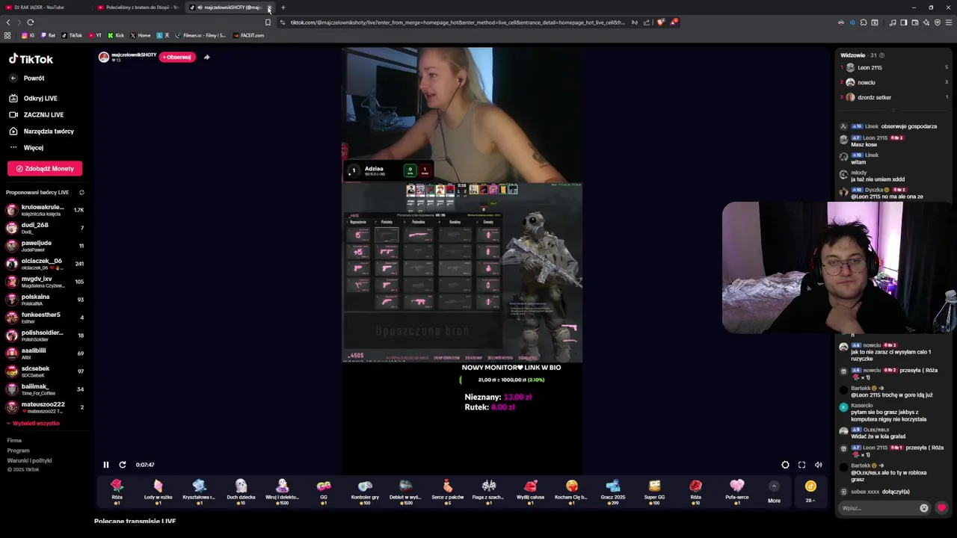Switch to DJ RAK JĄDER YouTube tab
Image resolution: width=957 pixels, height=538 pixels.
point(45,7)
